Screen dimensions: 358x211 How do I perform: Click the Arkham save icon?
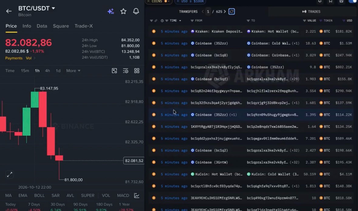point(341,2)
